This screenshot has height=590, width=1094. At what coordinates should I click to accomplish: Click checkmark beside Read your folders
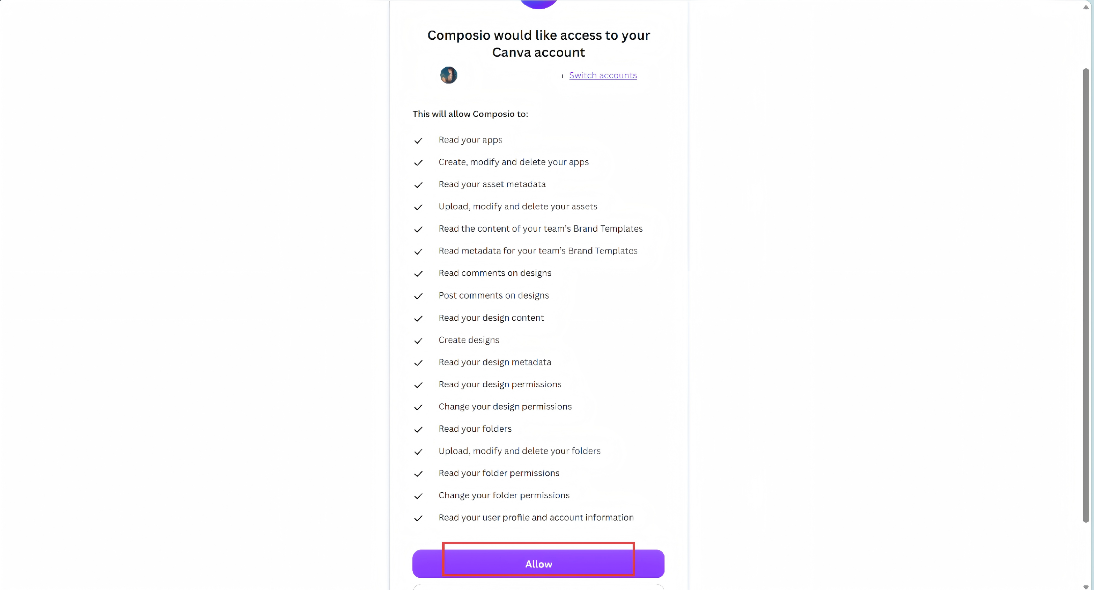tap(418, 430)
